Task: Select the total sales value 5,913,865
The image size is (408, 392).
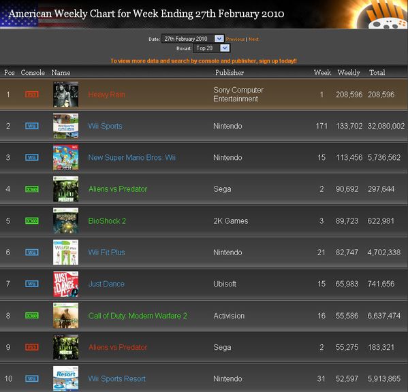Action: pos(384,379)
